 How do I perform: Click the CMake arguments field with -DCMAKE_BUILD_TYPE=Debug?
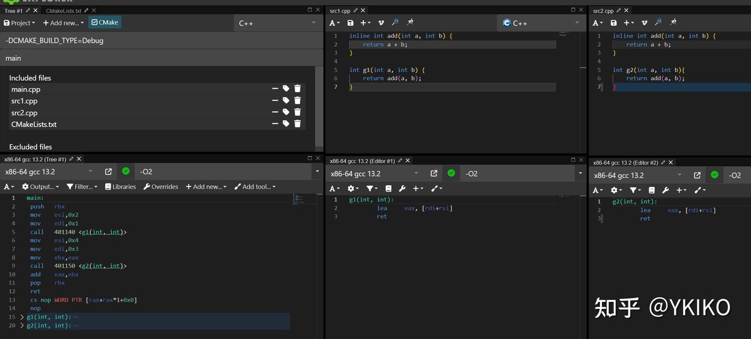[162, 41]
